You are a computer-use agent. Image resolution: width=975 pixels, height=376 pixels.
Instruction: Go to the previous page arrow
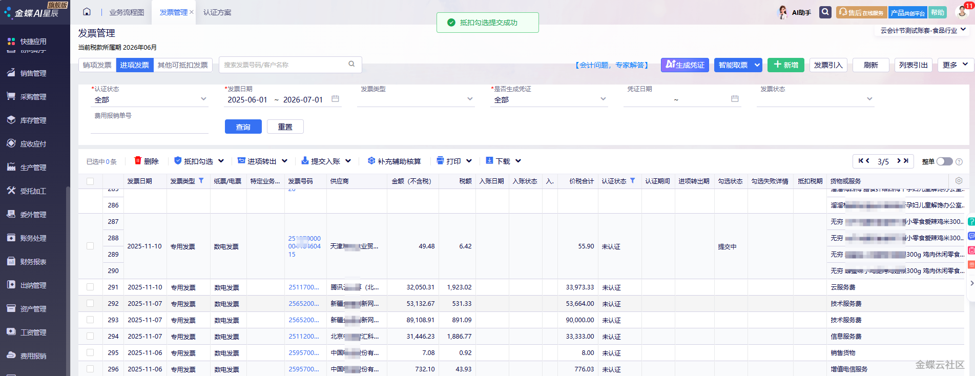click(868, 161)
